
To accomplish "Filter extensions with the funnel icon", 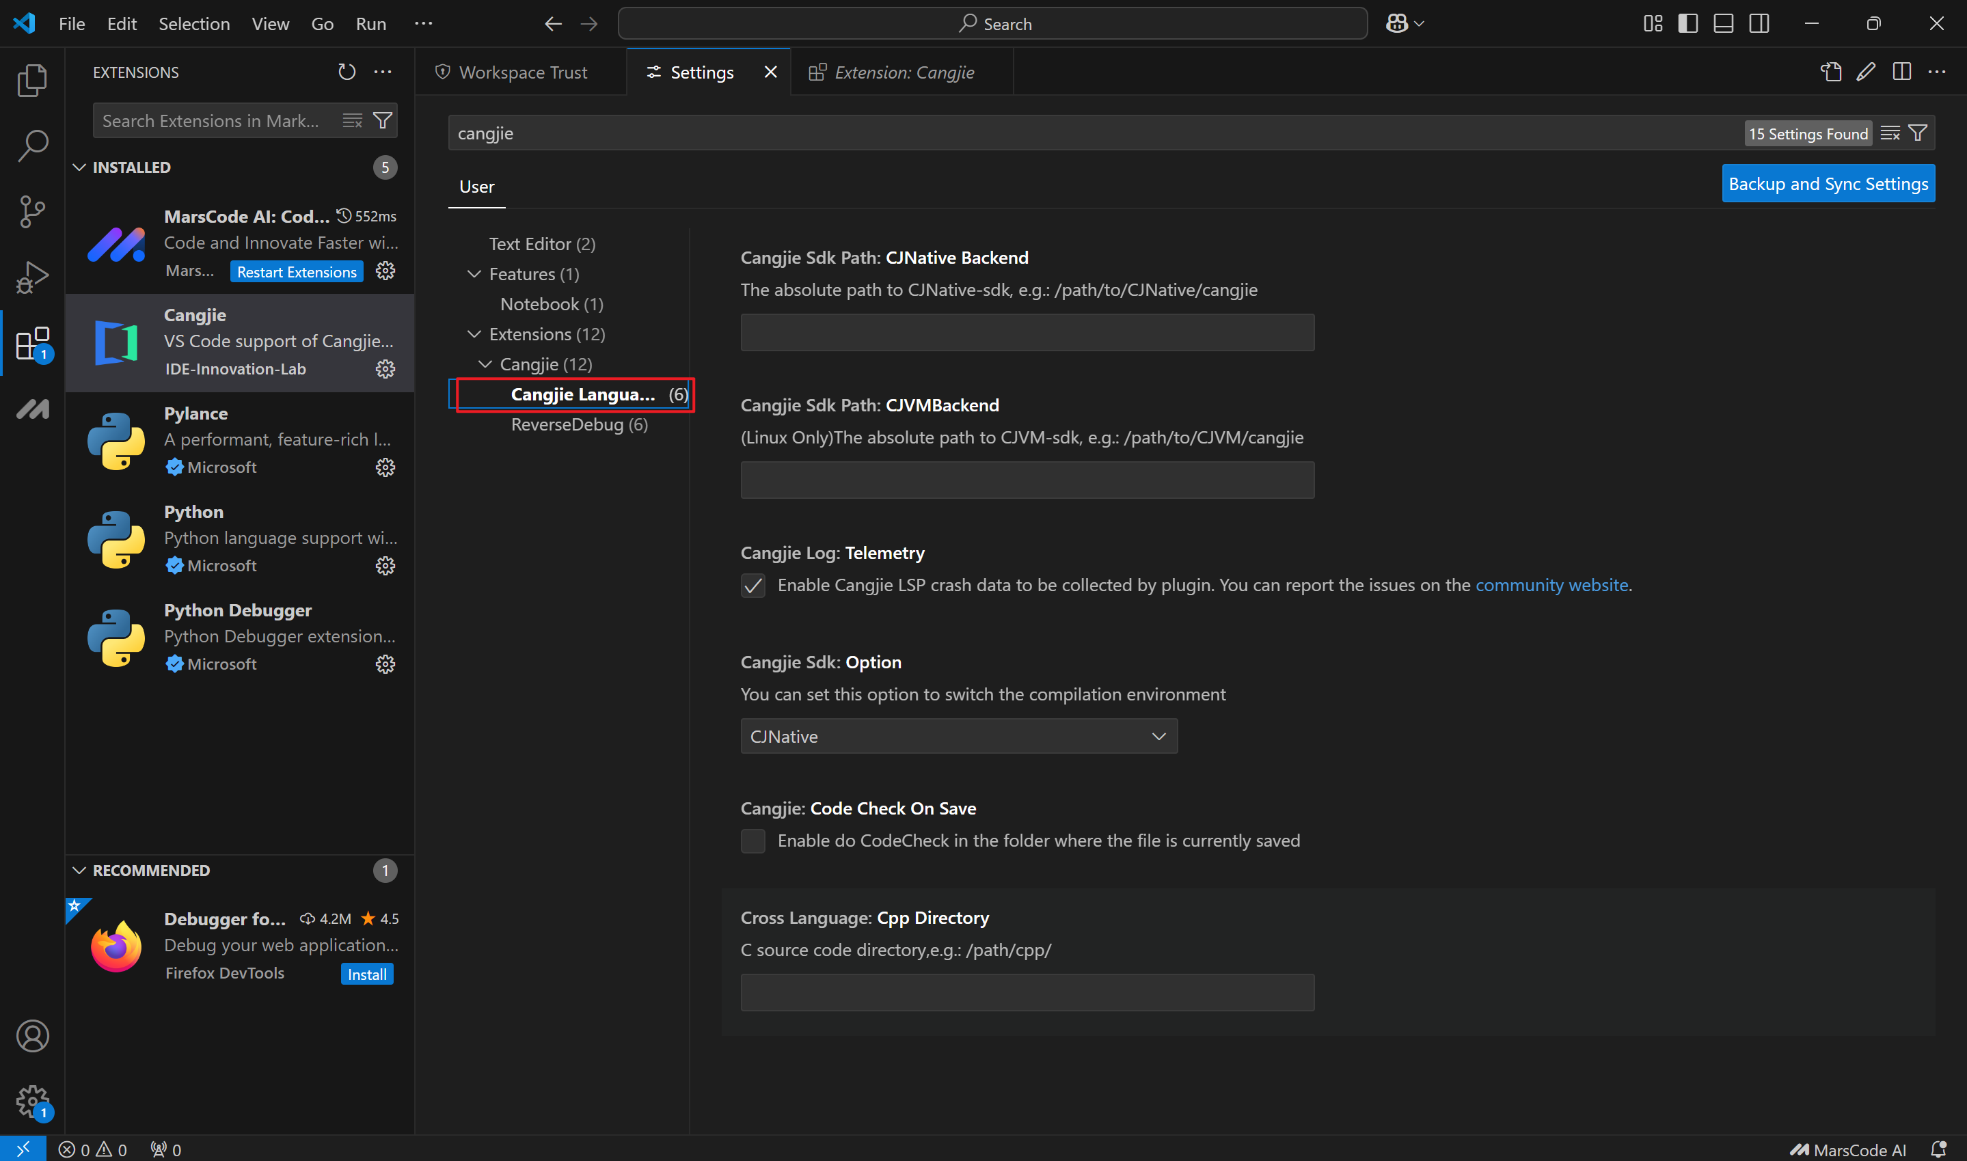I will pyautogui.click(x=383, y=120).
